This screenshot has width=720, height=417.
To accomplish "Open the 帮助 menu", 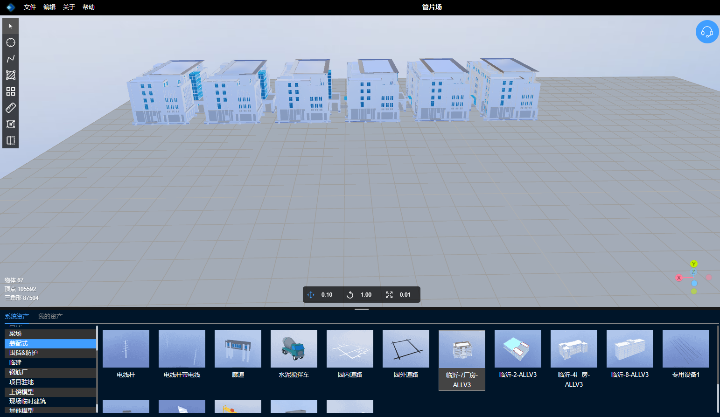I will point(89,7).
